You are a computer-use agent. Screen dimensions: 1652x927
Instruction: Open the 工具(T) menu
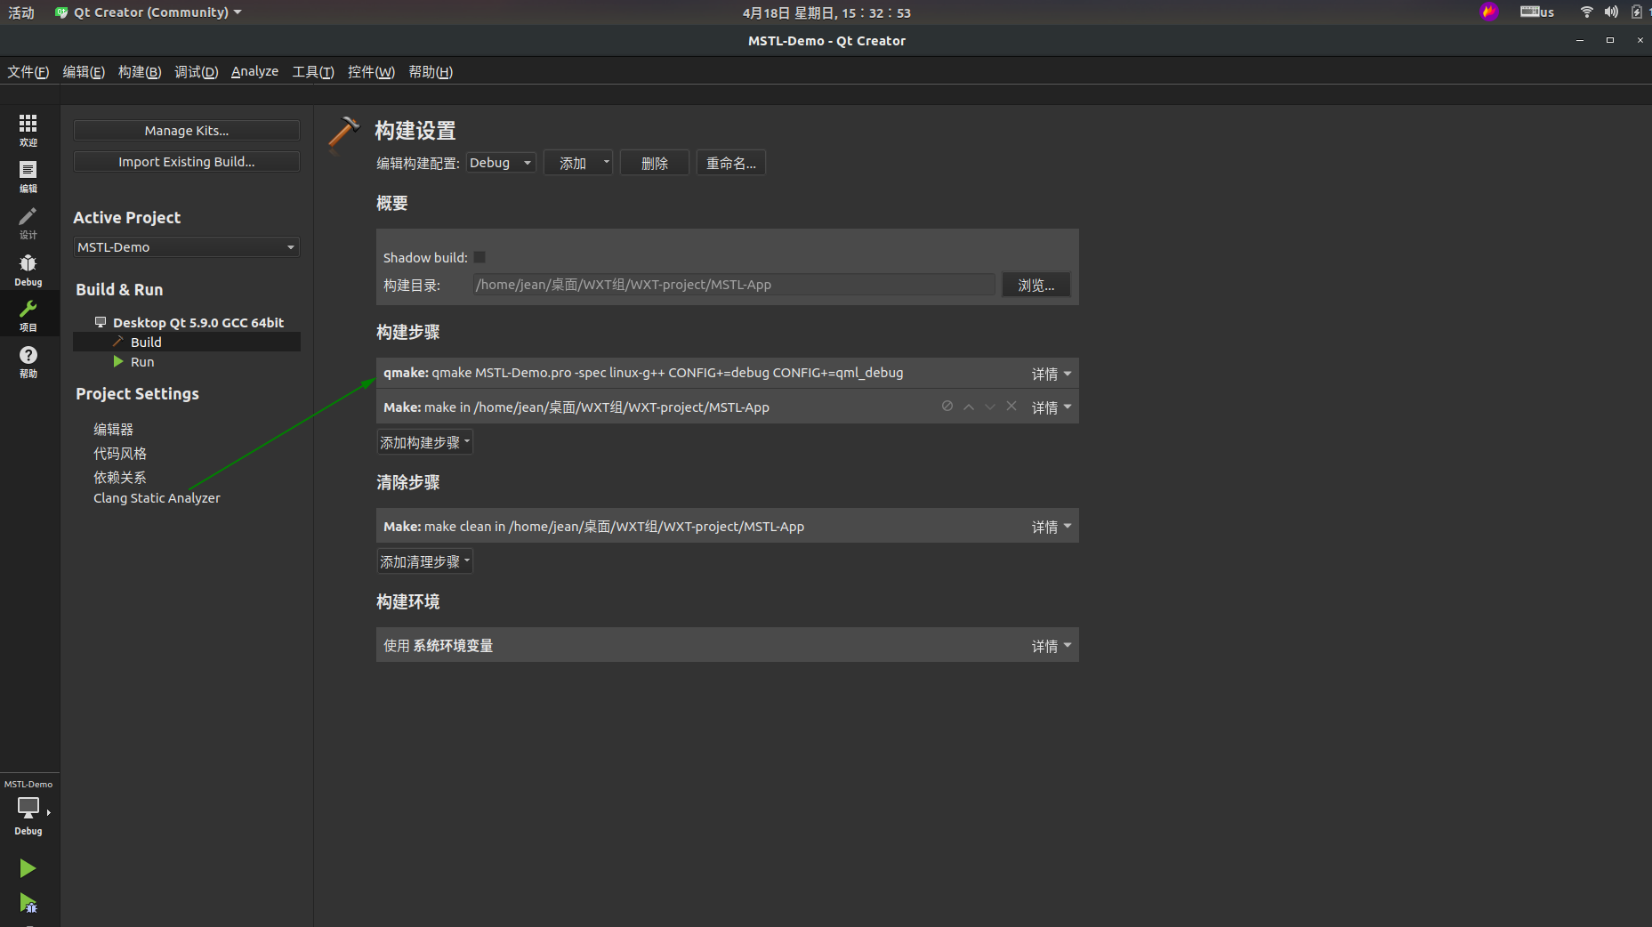click(x=311, y=72)
